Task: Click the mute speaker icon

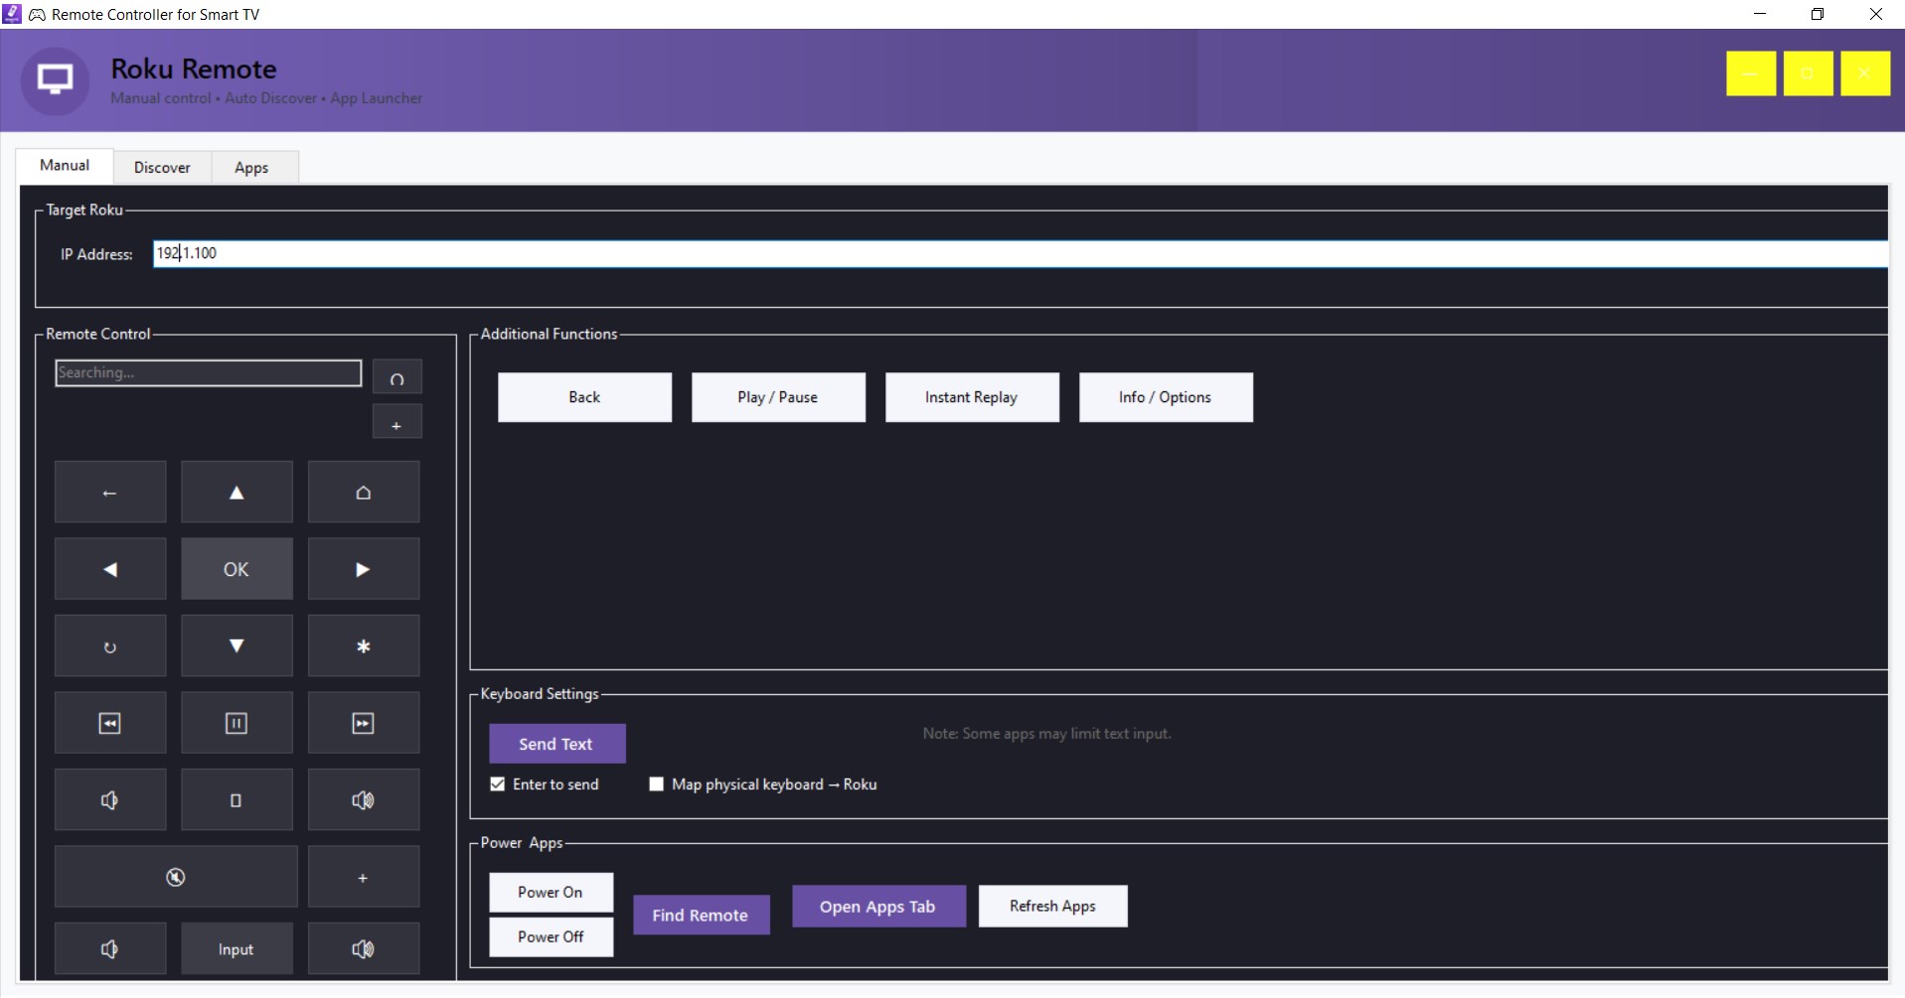Action: point(176,876)
